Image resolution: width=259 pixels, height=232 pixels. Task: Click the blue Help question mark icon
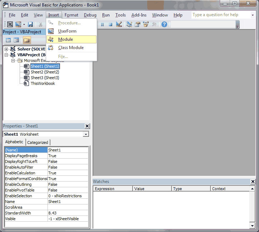pos(164,24)
